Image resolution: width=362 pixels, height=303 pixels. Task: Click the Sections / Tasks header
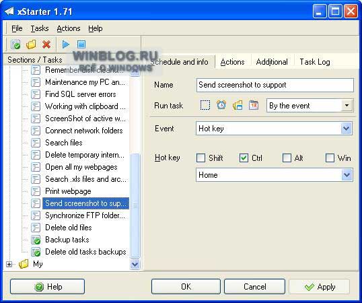click(34, 60)
